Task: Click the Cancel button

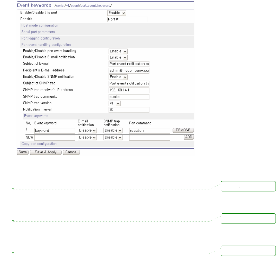Action: (71, 152)
